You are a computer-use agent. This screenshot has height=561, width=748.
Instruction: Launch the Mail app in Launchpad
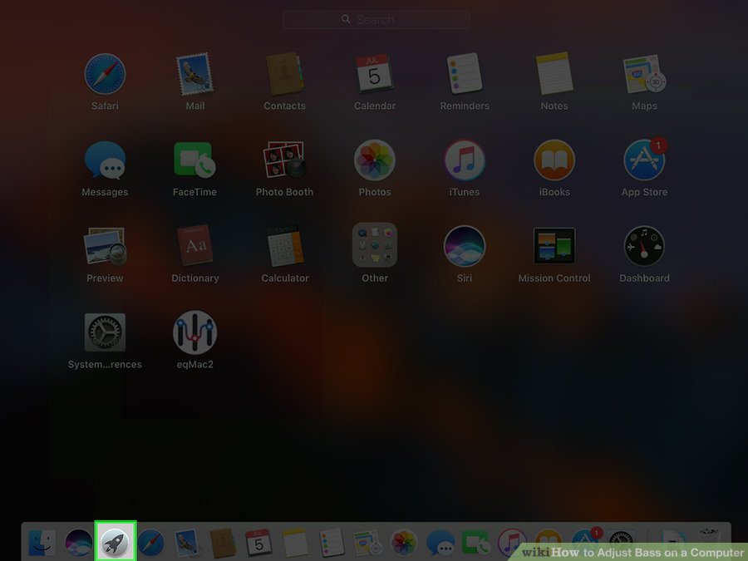(194, 74)
